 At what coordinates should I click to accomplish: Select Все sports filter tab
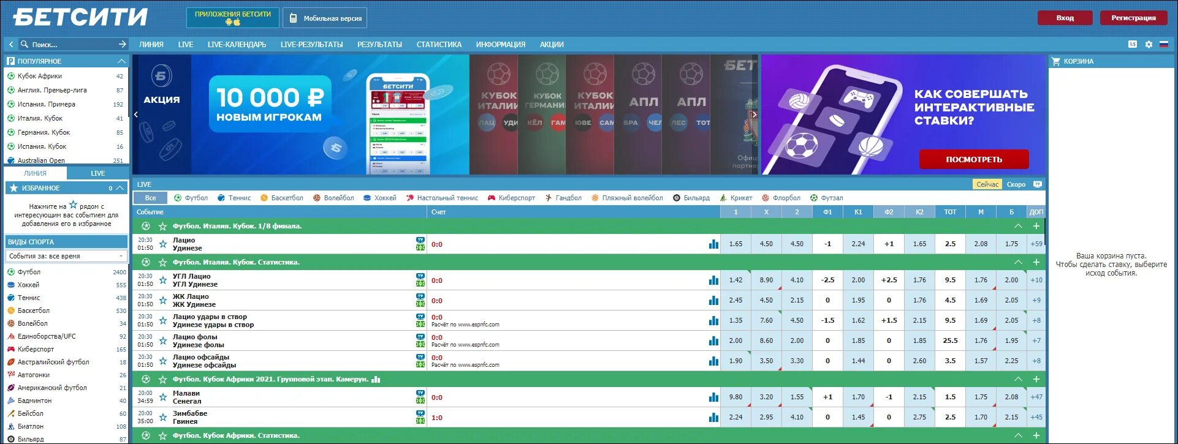point(151,198)
